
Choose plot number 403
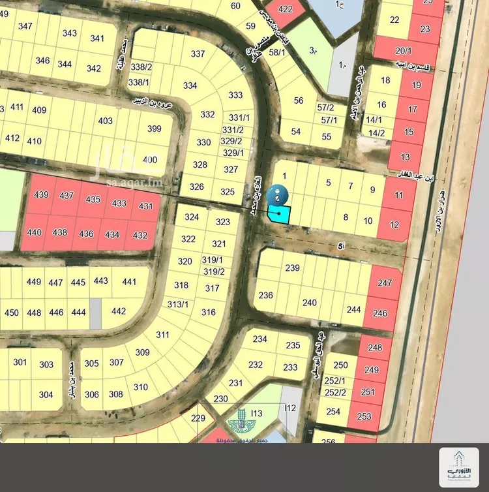click(105, 121)
